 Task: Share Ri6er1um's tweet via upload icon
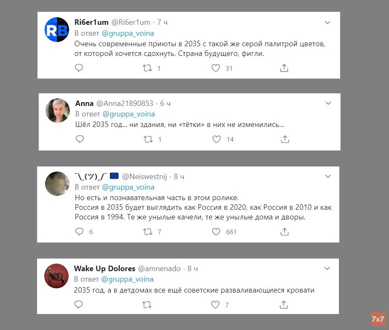pyautogui.click(x=284, y=68)
